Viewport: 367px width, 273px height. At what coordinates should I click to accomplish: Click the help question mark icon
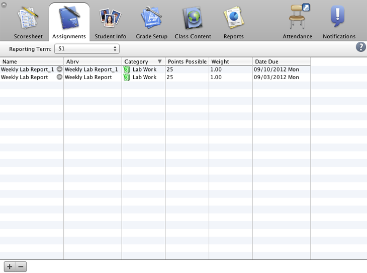click(x=360, y=47)
